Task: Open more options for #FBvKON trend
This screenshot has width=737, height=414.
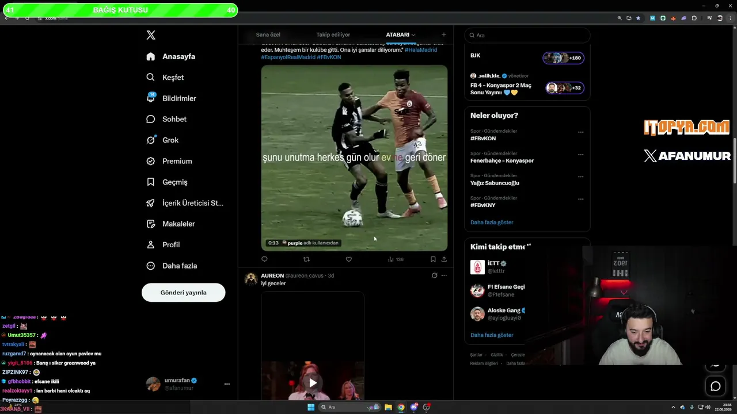Action: point(580,132)
